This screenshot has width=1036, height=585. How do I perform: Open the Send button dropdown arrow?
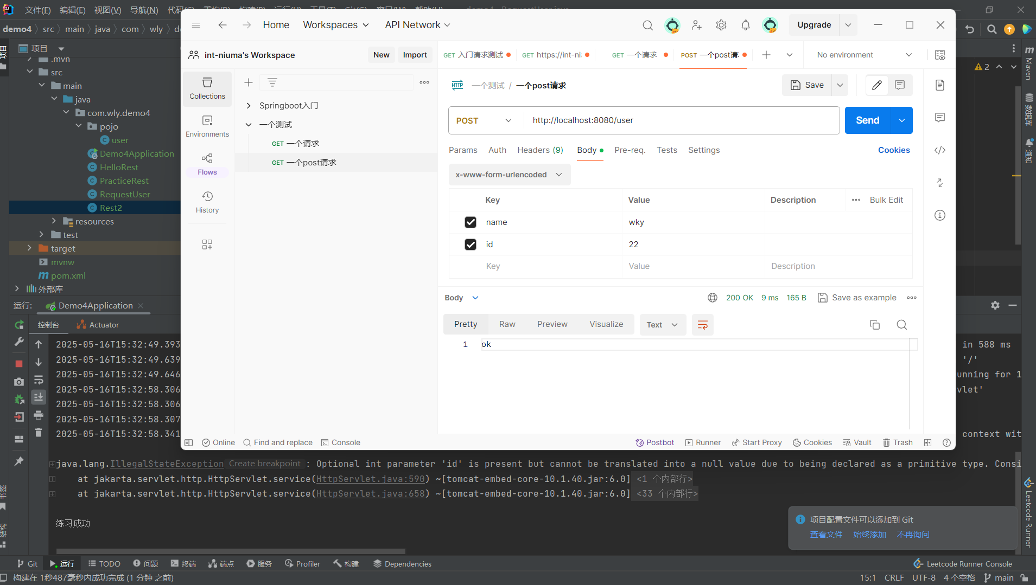(x=902, y=120)
